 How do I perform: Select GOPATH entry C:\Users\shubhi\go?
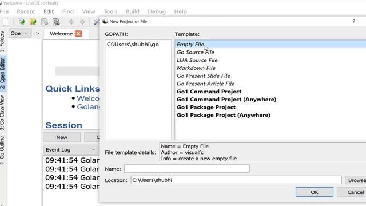133,45
